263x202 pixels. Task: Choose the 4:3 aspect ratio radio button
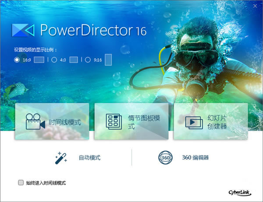(54, 60)
